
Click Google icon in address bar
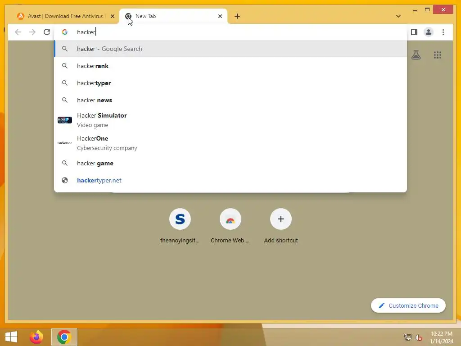[x=65, y=32]
